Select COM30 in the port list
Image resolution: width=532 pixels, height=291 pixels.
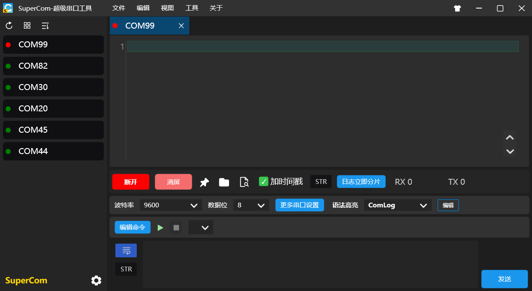(x=53, y=87)
